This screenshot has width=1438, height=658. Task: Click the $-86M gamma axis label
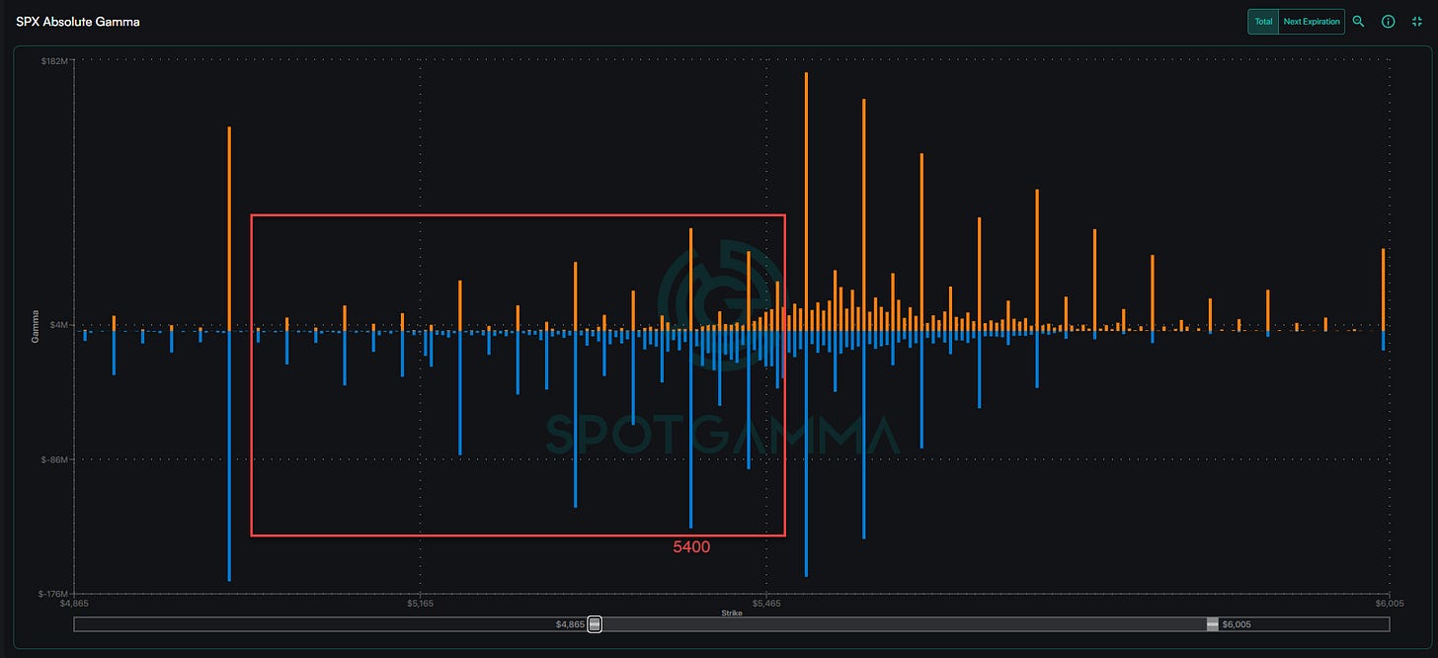(x=54, y=459)
